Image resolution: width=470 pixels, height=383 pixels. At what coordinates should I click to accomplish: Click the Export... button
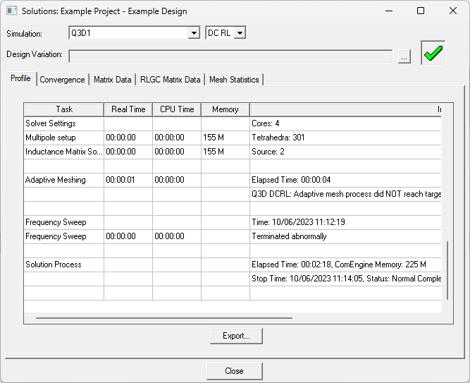click(x=236, y=336)
